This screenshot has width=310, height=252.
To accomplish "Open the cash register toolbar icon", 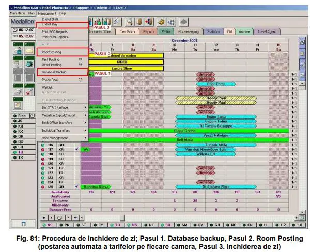I will [x=162, y=22].
